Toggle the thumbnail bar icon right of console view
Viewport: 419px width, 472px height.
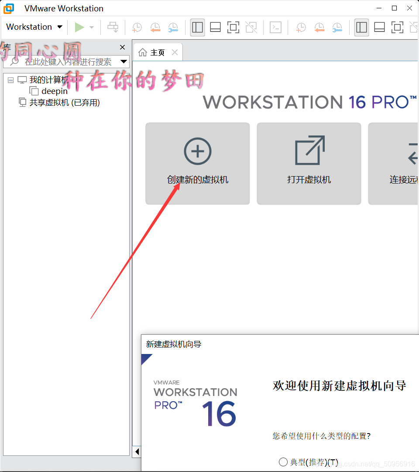[379, 28]
